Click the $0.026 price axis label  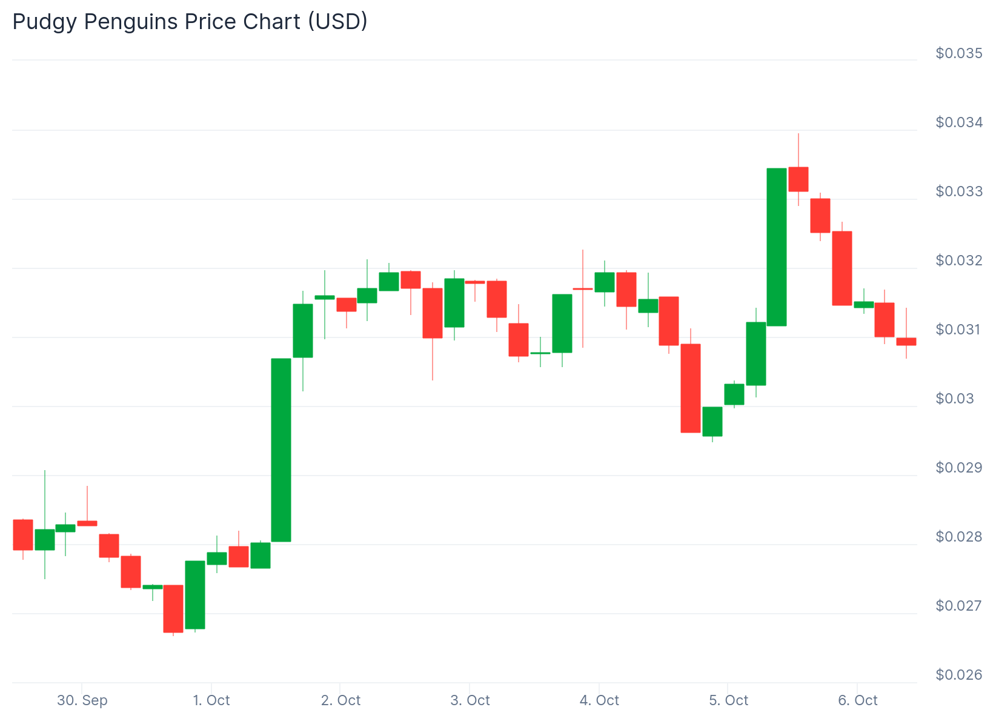coord(958,675)
